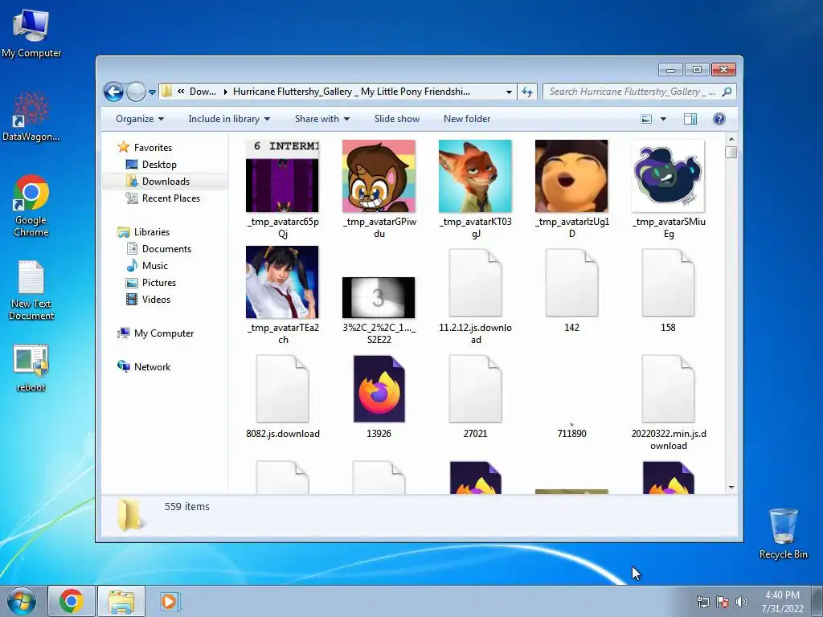Select Downloads in navigation pane
This screenshot has height=617, width=823.
point(166,181)
